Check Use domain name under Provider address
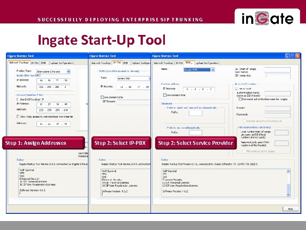306x230 pixels. click(x=164, y=95)
